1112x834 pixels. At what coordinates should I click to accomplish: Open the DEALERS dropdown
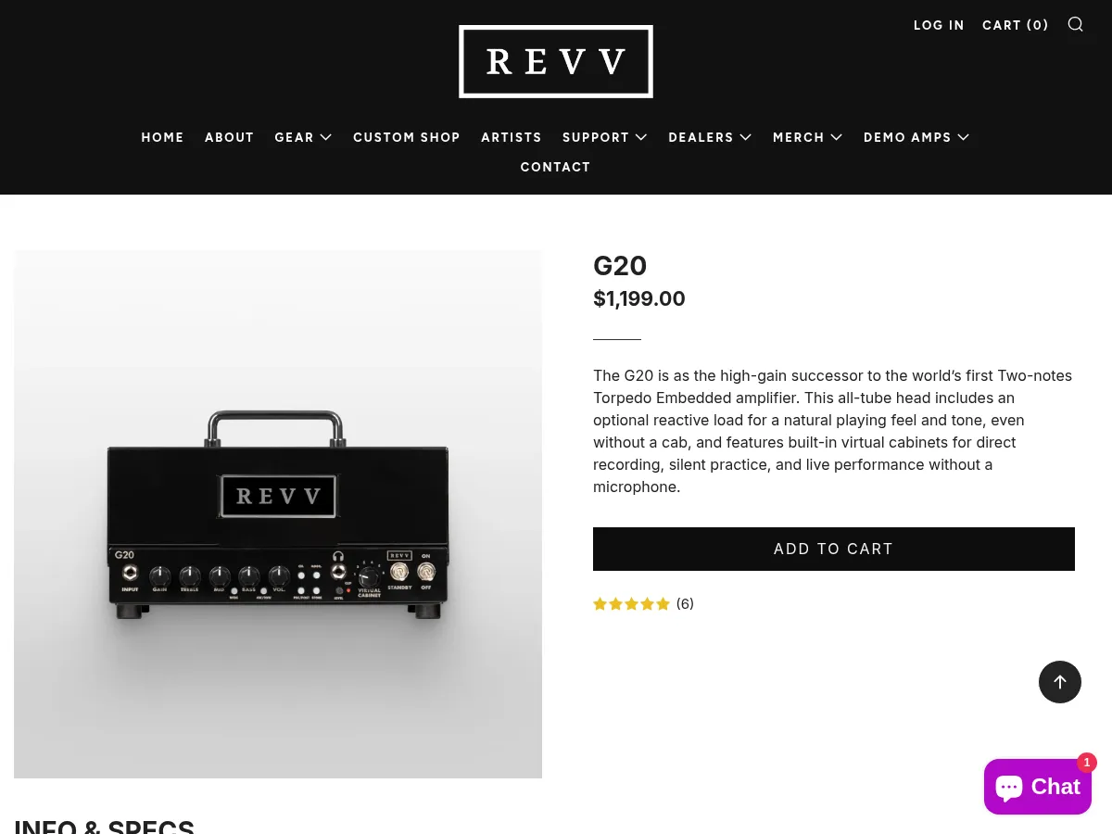tap(710, 137)
